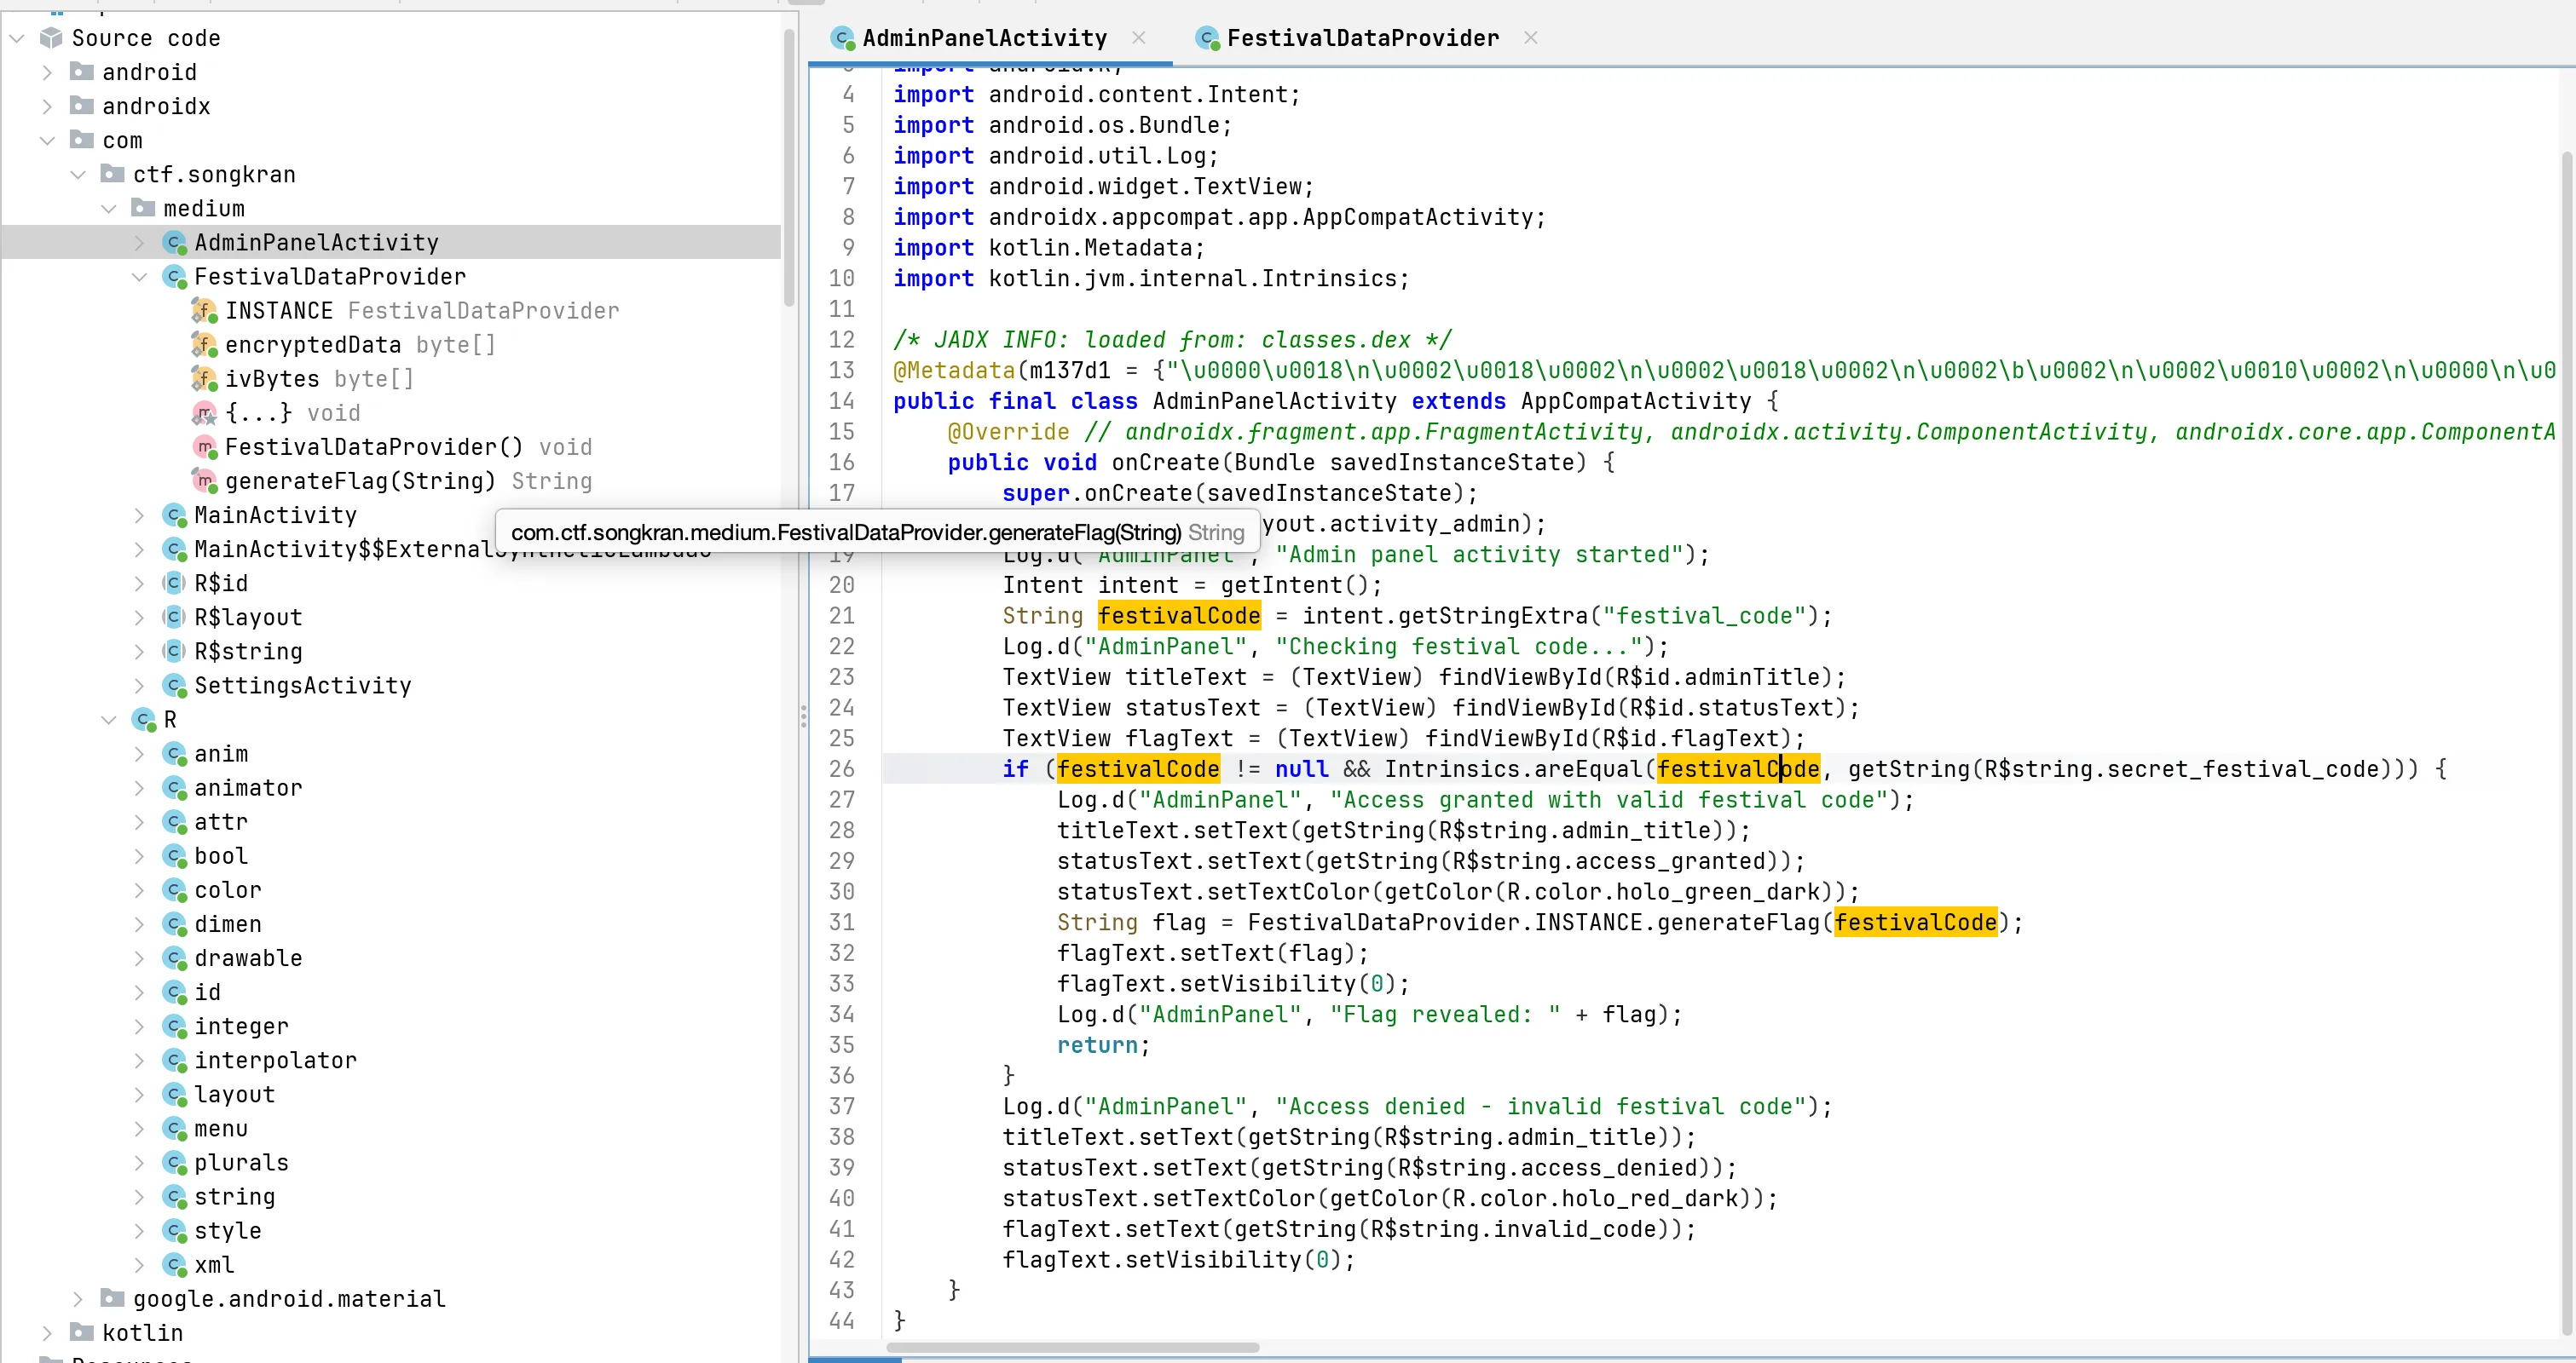Close the AdminPanelActivity tab
The image size is (2576, 1363).
click(1139, 38)
